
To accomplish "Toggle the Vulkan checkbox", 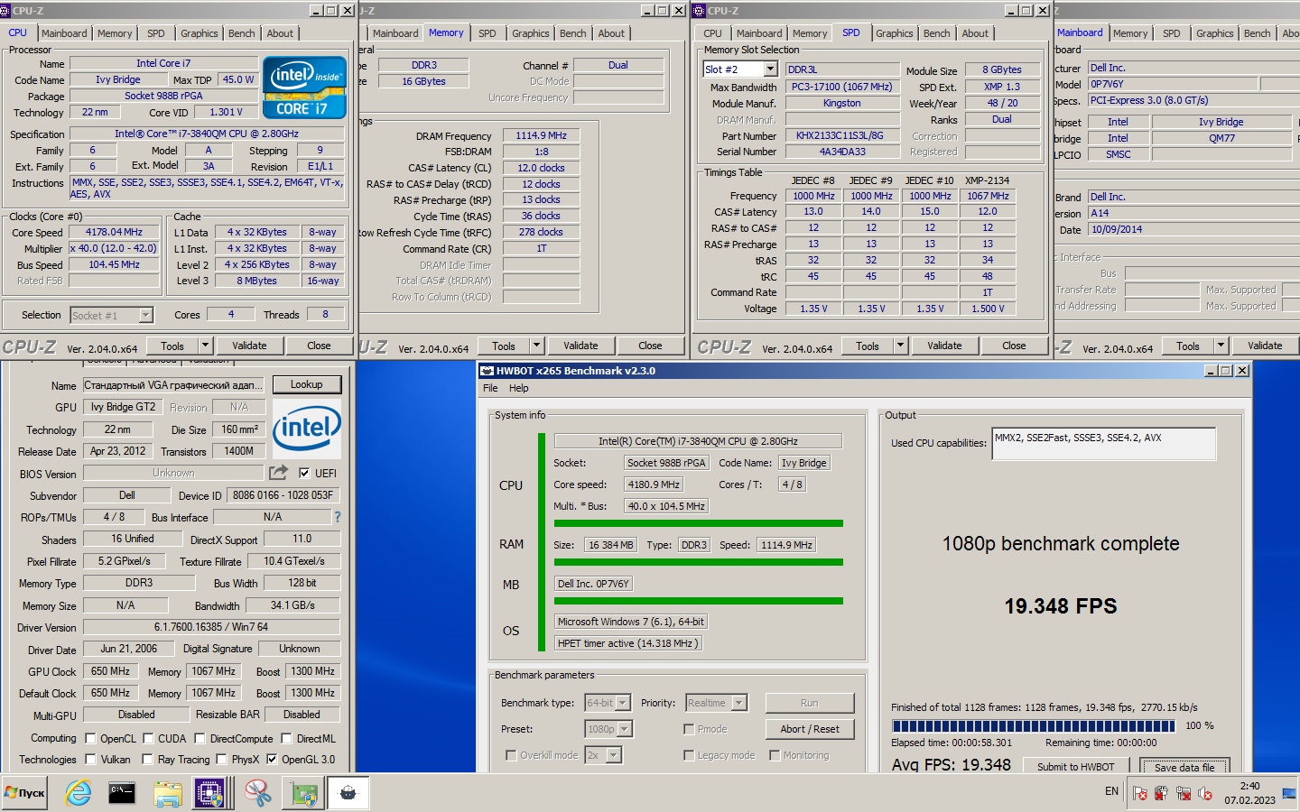I will tap(90, 759).
